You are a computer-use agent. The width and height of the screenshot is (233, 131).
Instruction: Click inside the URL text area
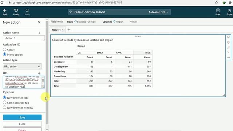pos(22,82)
